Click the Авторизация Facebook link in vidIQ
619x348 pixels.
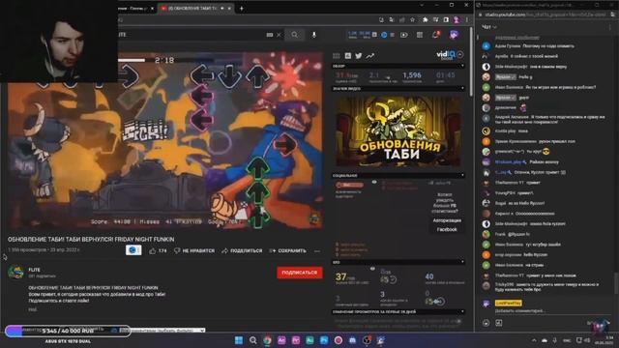447,225
